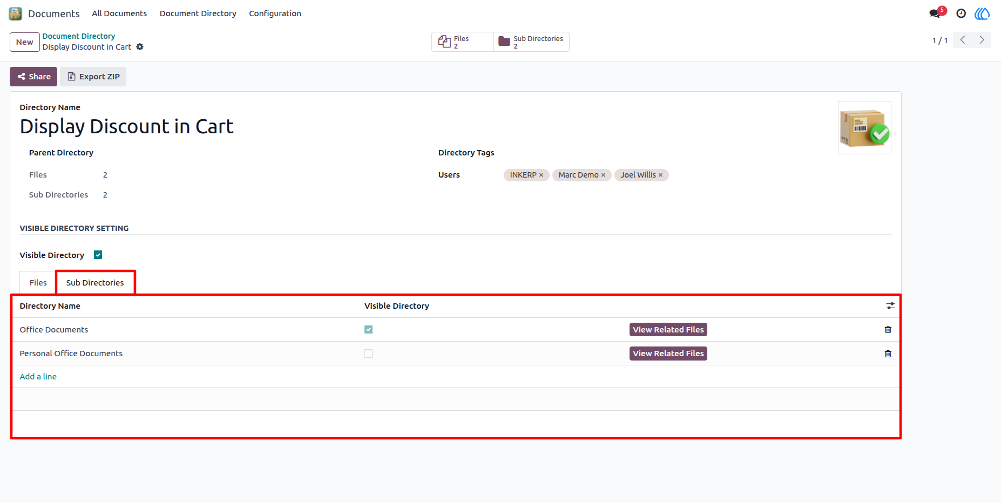View related files for Personal Office Documents
The image size is (1001, 503).
668,354
